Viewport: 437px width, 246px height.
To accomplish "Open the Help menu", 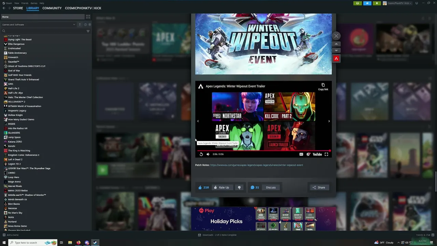I will pos(42,3).
